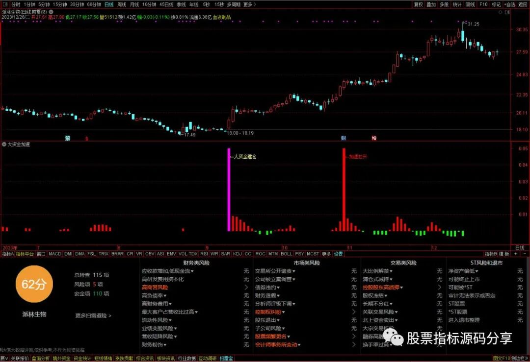Click the diamond icon above the price axis

pyautogui.click(x=500, y=12)
